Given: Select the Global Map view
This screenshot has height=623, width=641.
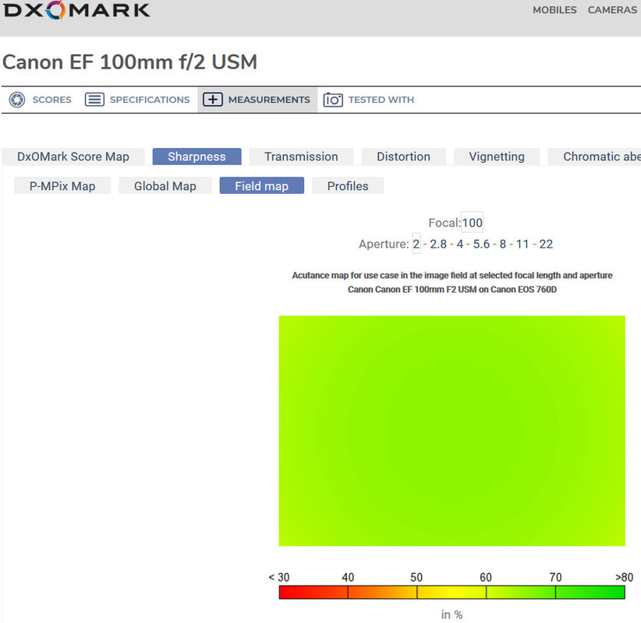Looking at the screenshot, I should [x=165, y=186].
